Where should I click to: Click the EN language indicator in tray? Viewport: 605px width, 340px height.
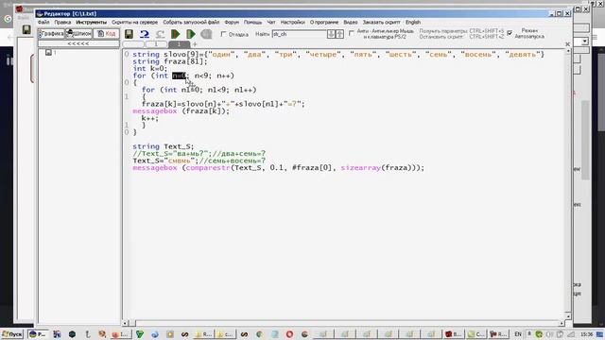518,334
